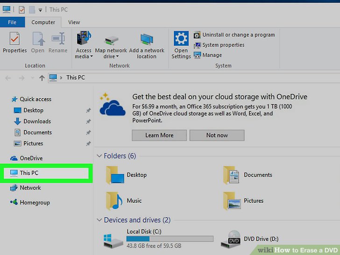Image resolution: width=340 pixels, height=255 pixels.
Task: Click pin icon next to Desktop
Action: (88, 110)
